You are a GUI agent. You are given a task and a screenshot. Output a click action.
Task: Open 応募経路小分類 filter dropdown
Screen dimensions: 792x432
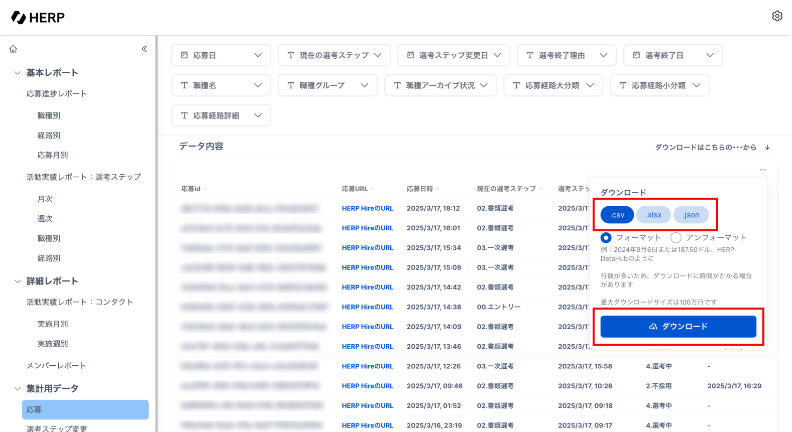click(x=659, y=85)
